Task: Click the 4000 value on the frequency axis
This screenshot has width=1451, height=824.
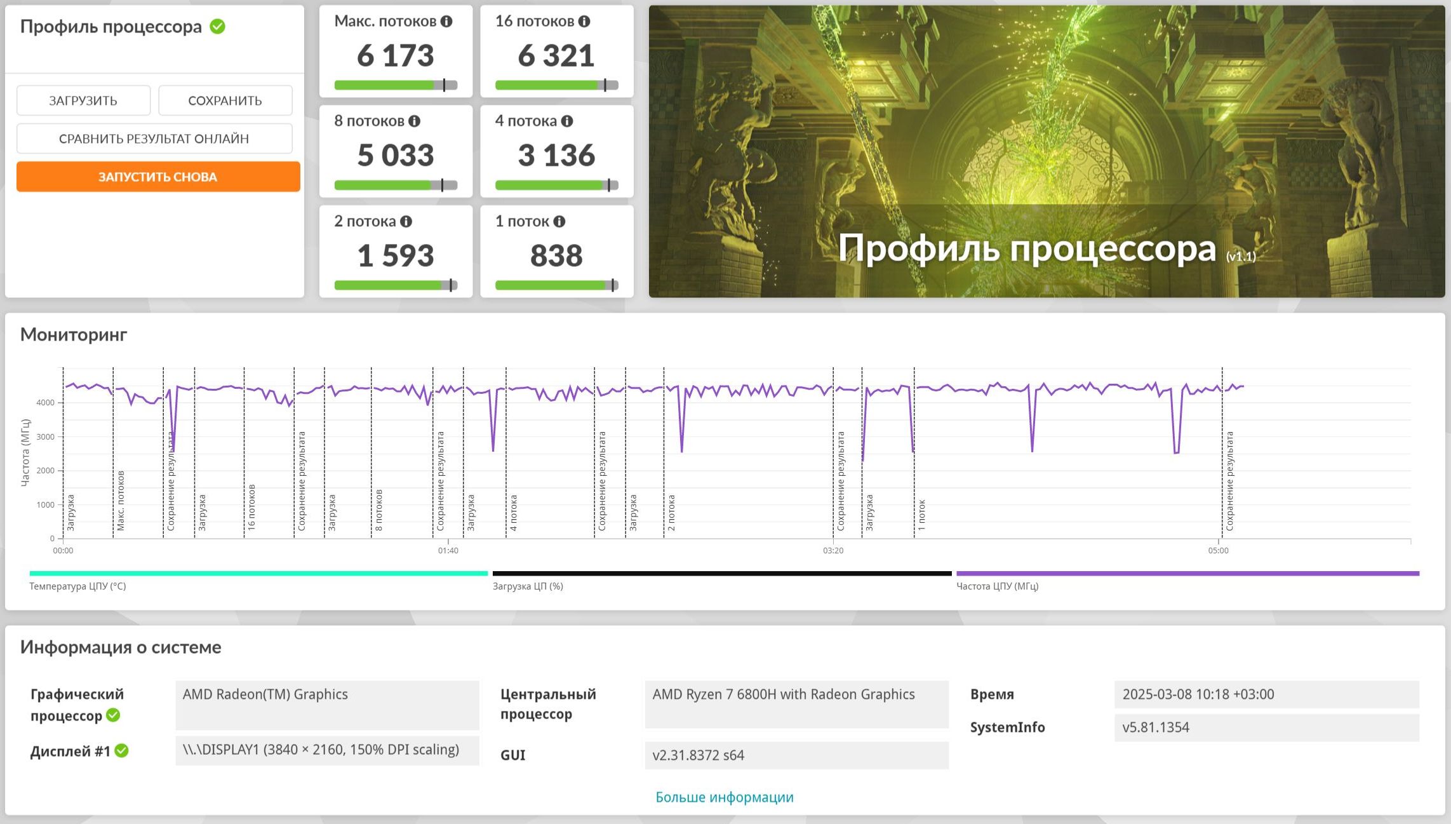Action: coord(46,403)
